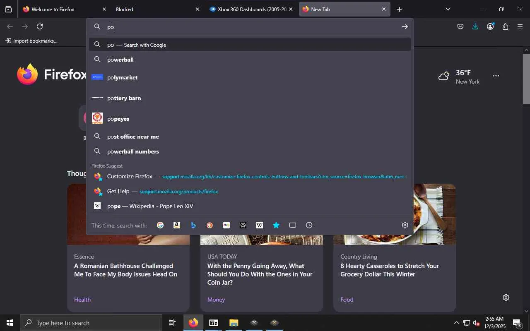Close the Xbox 360 Dashboards tab
The height and width of the screenshot is (331, 530).
[x=291, y=9]
